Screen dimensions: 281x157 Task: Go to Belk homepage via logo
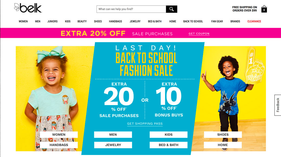click(28, 8)
